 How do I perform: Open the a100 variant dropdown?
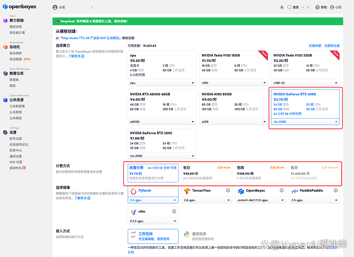[x=234, y=122]
